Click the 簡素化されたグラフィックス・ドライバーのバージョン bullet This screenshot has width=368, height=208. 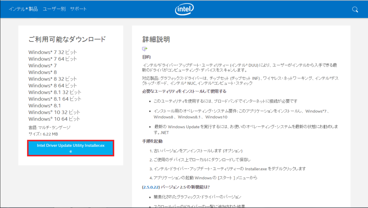pos(197,197)
